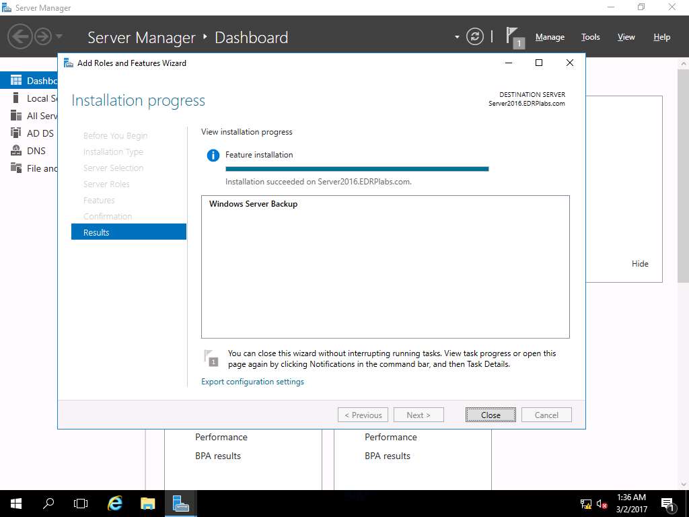Select the Local Server sidebar icon
Screen dimensions: 689x517
[16, 98]
